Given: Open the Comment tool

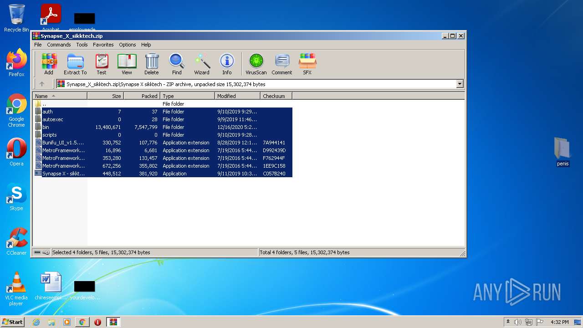Looking at the screenshot, I should pos(282,64).
